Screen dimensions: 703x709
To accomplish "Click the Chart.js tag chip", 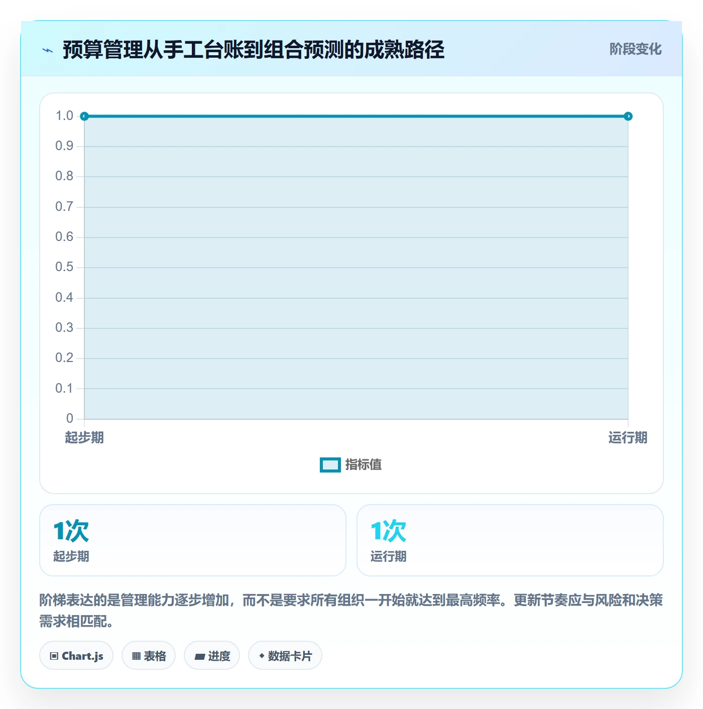I will pyautogui.click(x=76, y=656).
